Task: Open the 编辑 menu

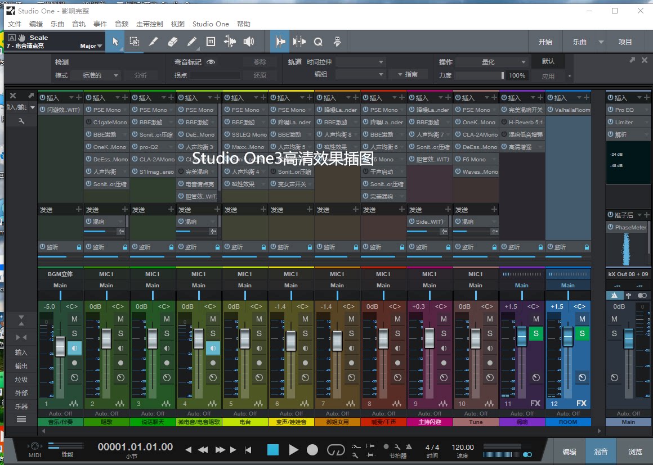Action: point(36,24)
